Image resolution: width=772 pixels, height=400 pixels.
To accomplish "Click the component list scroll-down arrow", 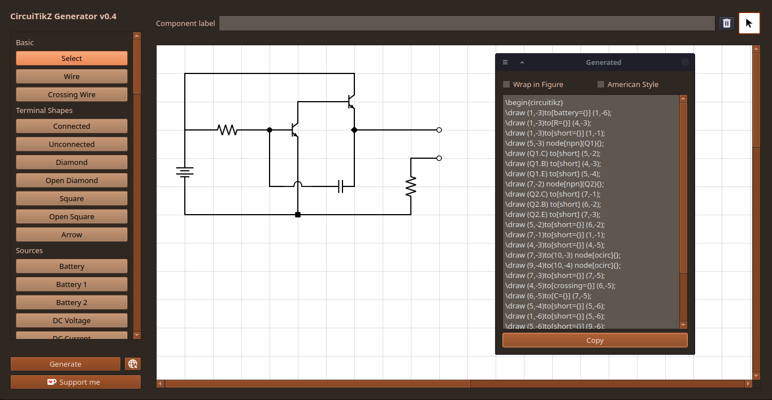I will point(137,335).
